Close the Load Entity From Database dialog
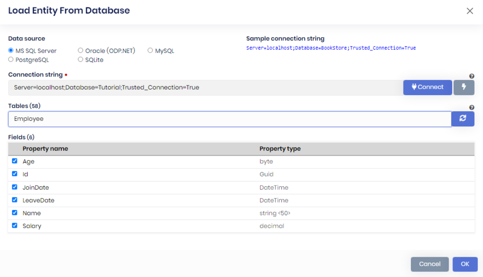Image resolution: width=483 pixels, height=277 pixels. coord(470,11)
